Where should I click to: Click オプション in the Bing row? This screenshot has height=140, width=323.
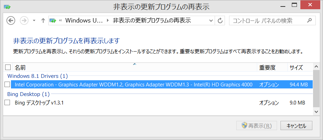pos(269,102)
